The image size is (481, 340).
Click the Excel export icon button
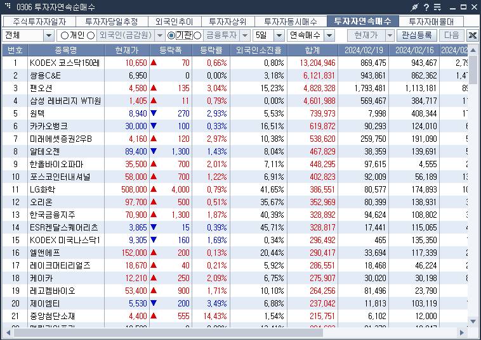click(x=473, y=35)
